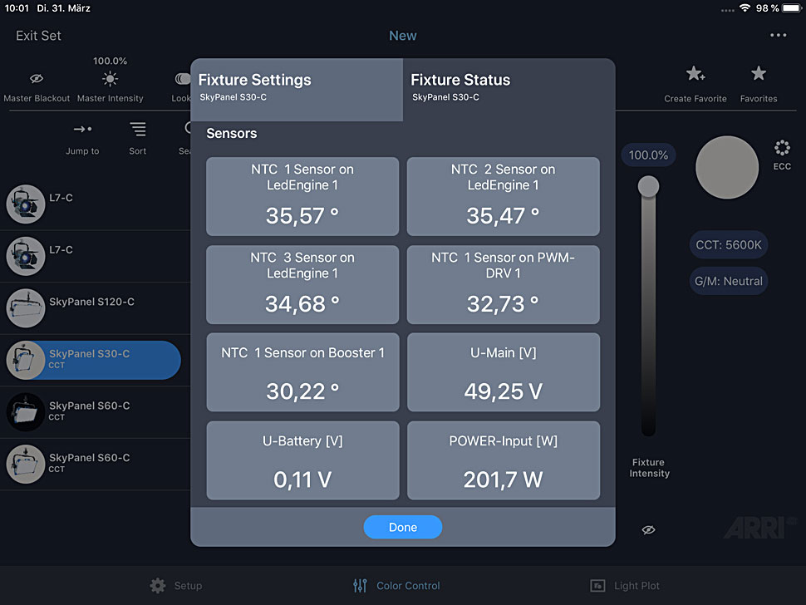Tap the NTC 2 Sensor on LedEngine 1 card
The width and height of the screenshot is (806, 605).
pyautogui.click(x=504, y=196)
